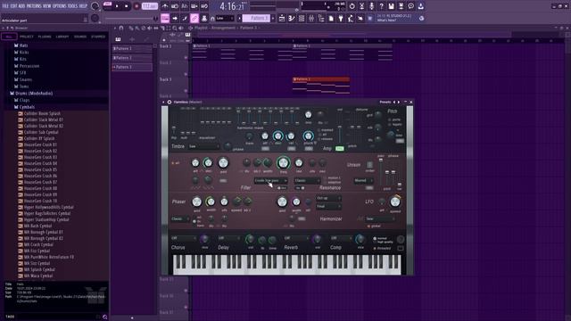Toggle the metronome icon in transport bar
Viewport: 571px width, 321px height.
point(165,6)
